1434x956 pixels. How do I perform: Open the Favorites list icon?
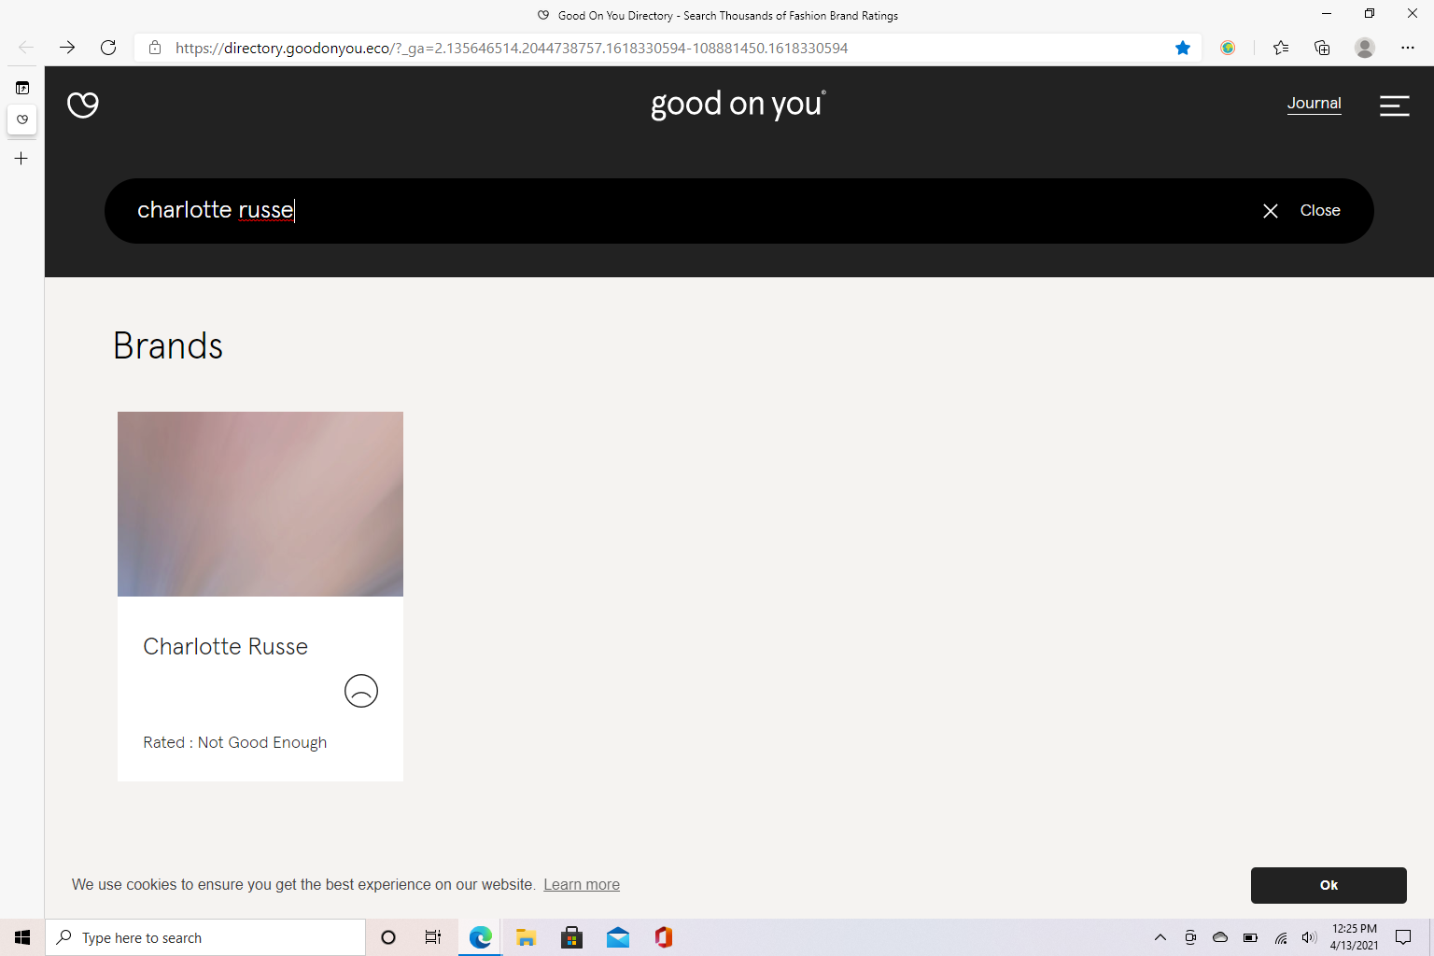tap(1281, 48)
